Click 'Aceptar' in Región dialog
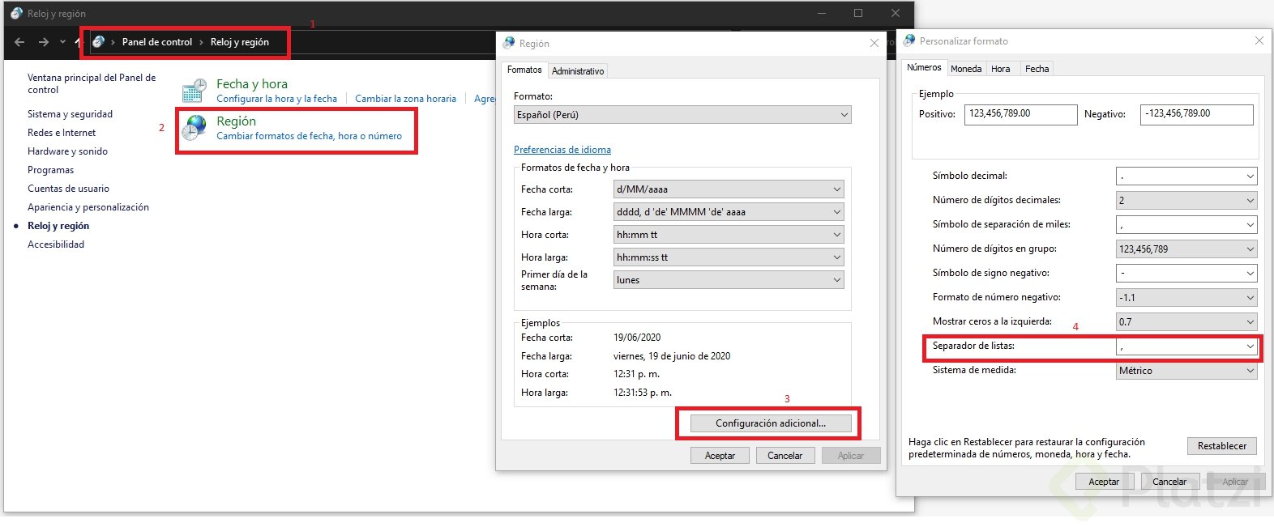 [720, 456]
